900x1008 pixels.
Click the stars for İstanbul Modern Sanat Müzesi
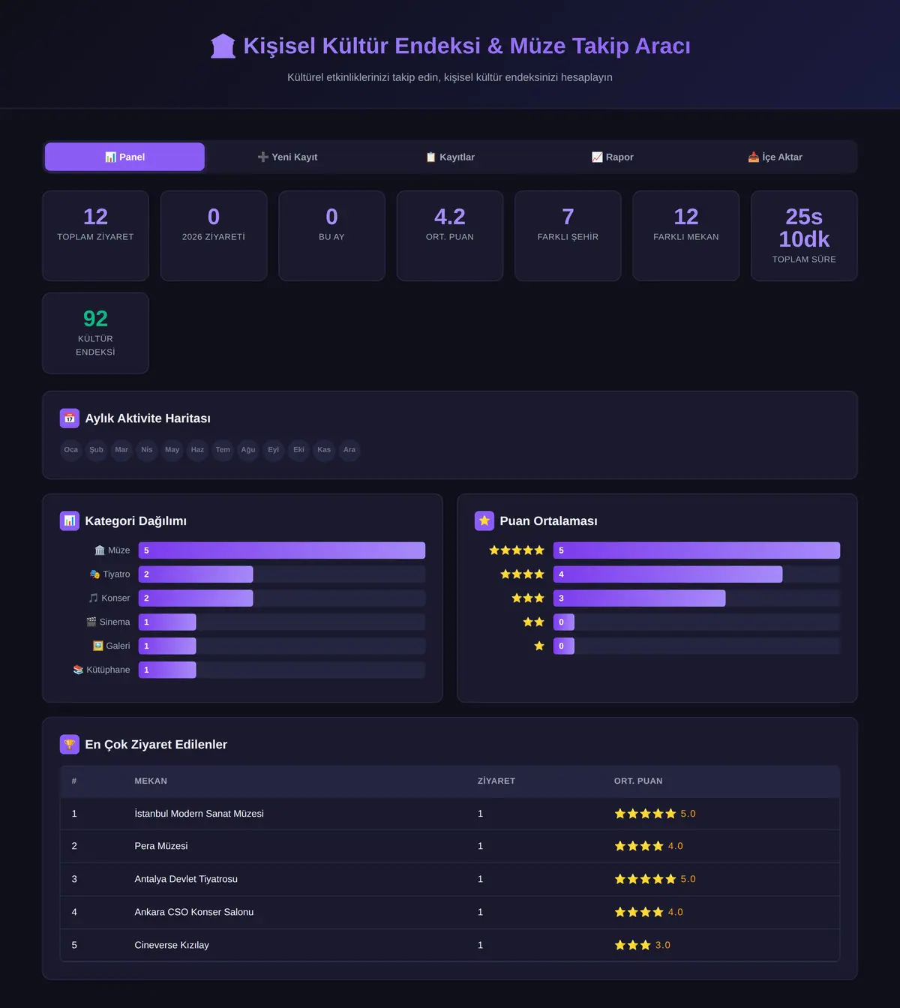[645, 814]
